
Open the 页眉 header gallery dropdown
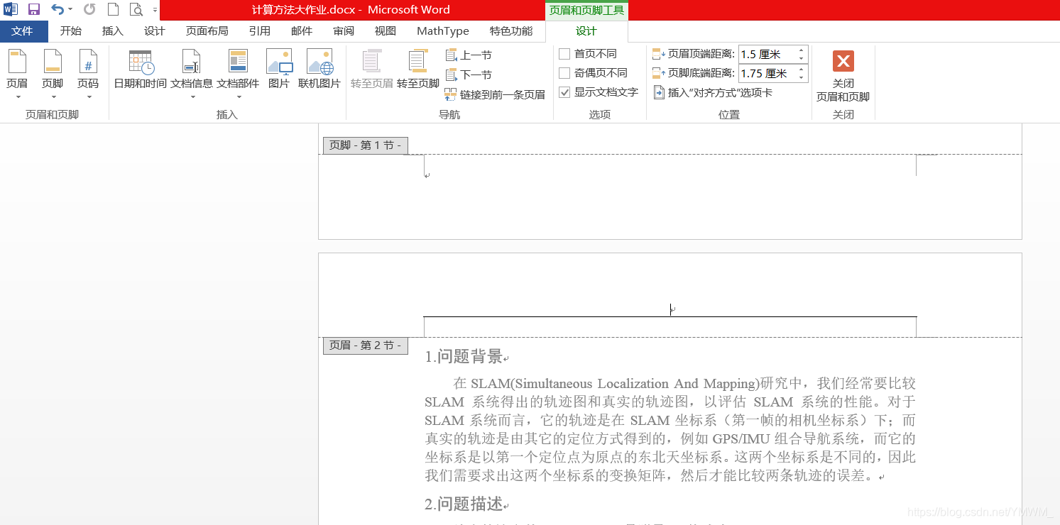tap(17, 74)
